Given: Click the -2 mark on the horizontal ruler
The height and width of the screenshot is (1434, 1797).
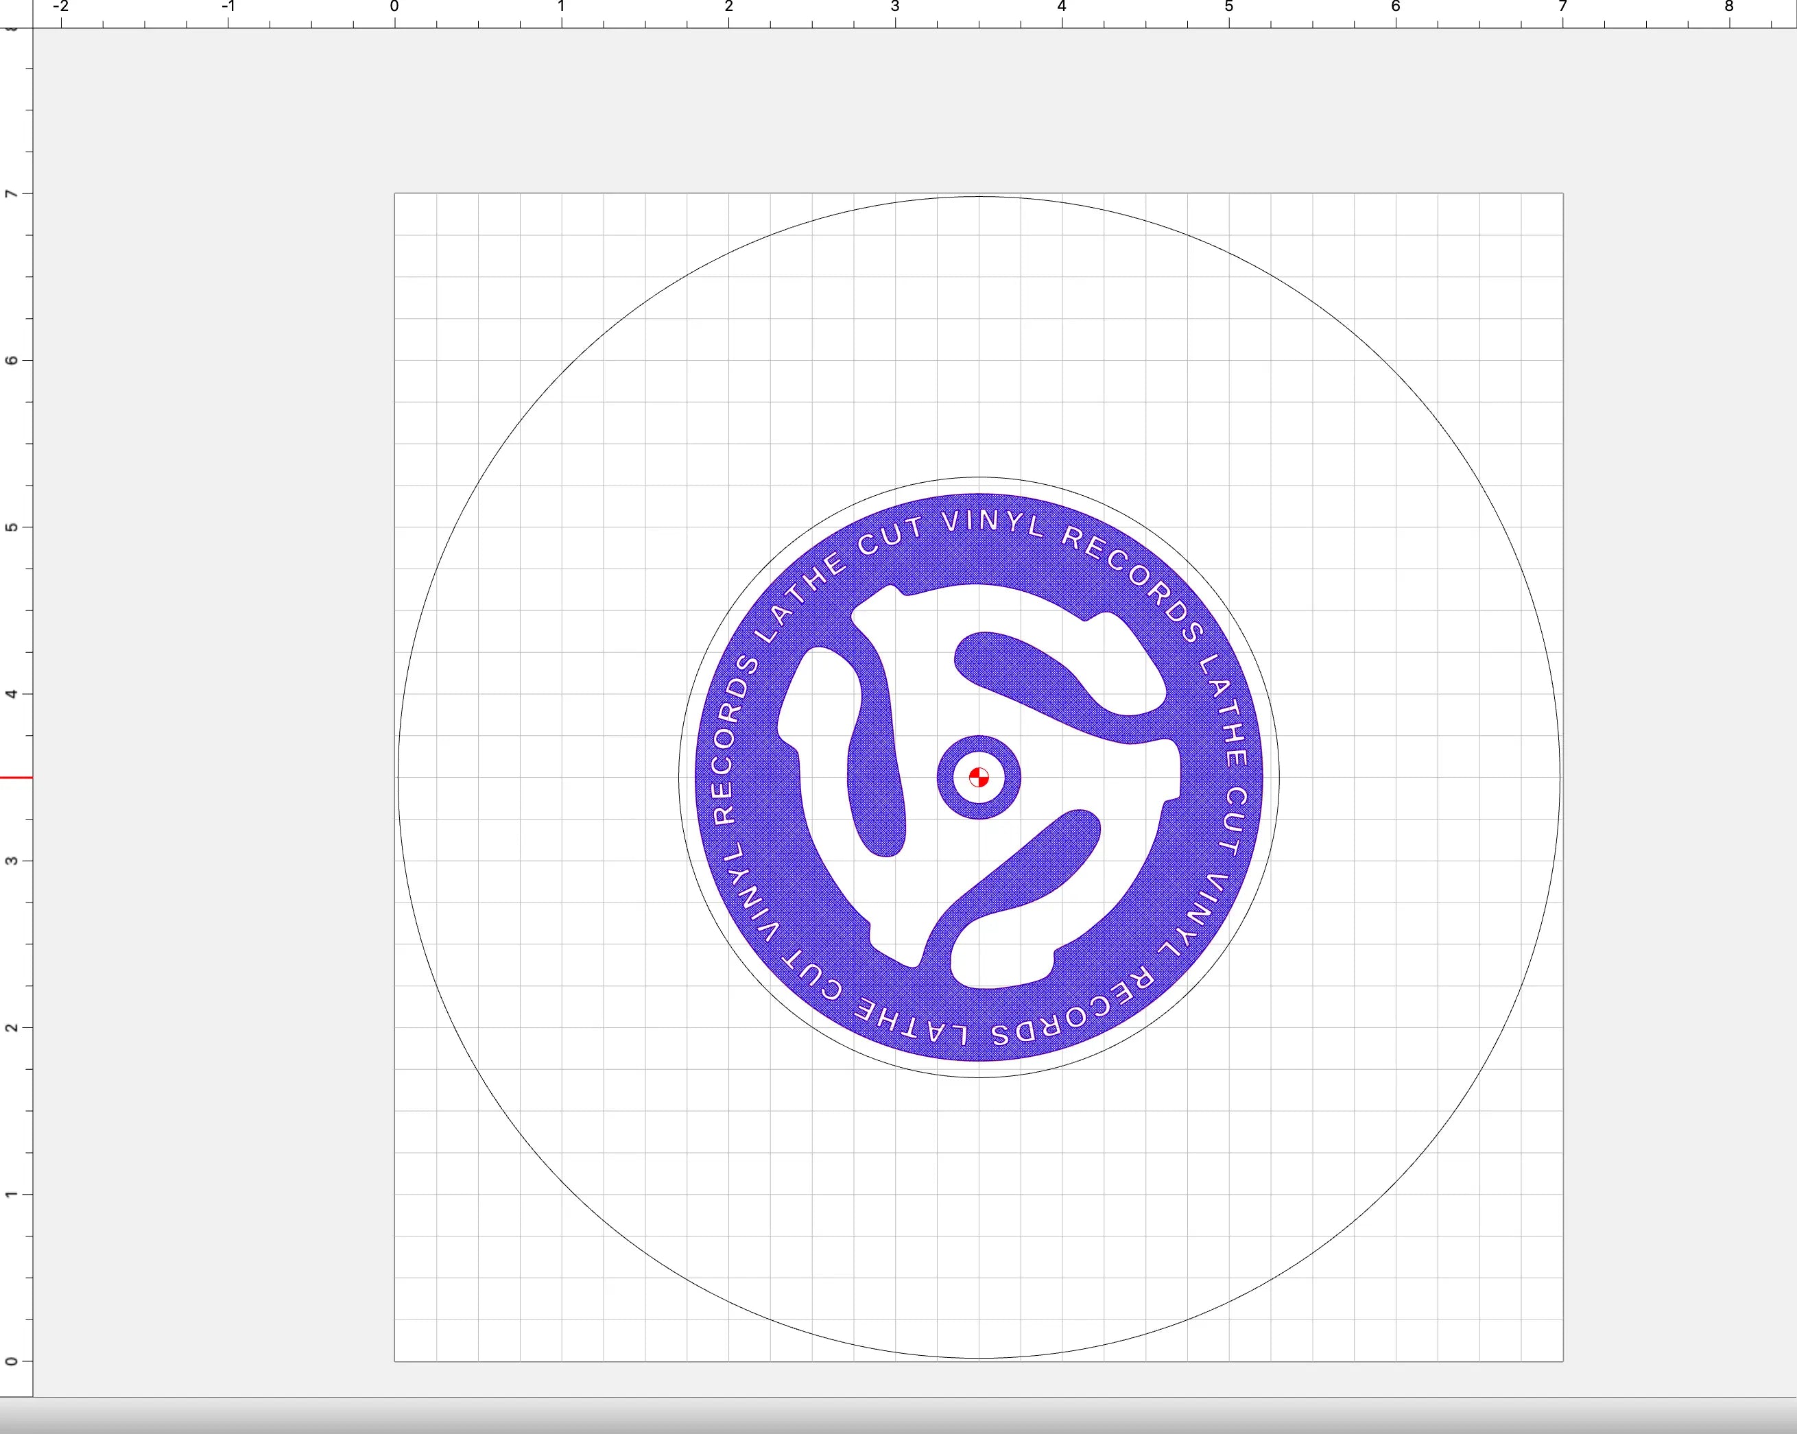Looking at the screenshot, I should point(61,7).
